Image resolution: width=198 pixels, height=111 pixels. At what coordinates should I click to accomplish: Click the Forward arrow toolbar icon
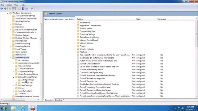click(x=5, y=9)
